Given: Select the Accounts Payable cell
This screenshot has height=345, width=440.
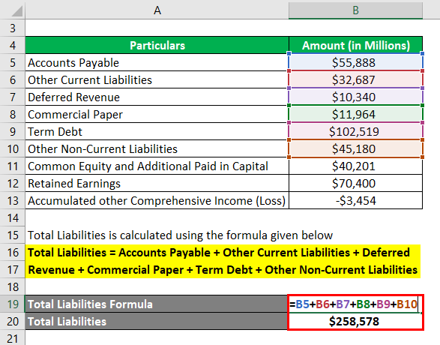Looking at the screenshot, I should point(157,62).
